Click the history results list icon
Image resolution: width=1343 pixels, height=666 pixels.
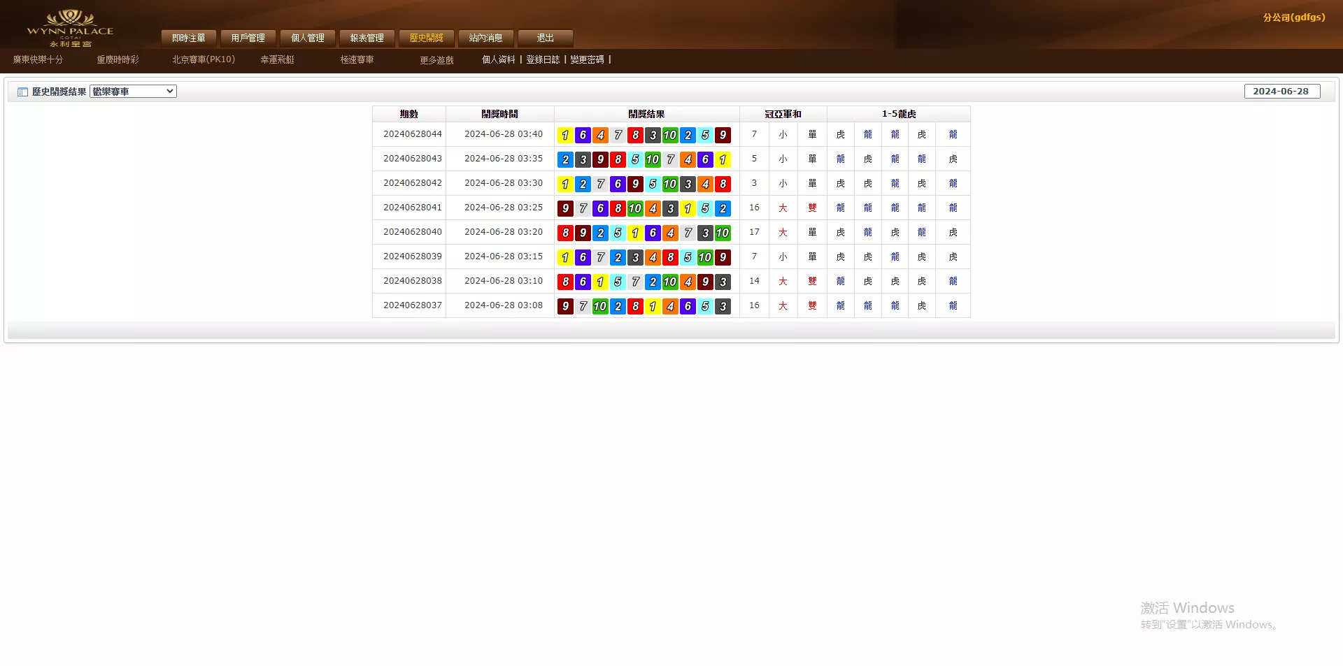[x=22, y=91]
